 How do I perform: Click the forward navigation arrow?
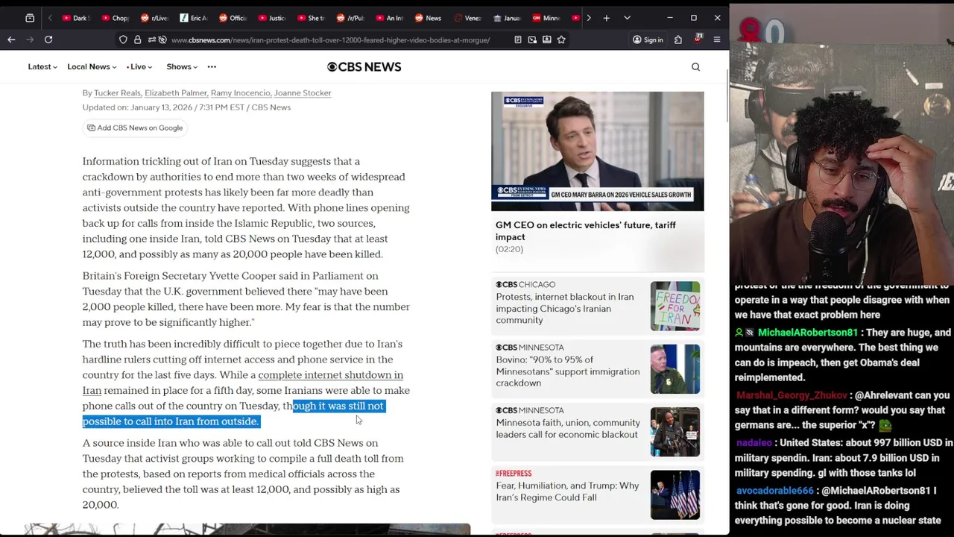click(29, 40)
